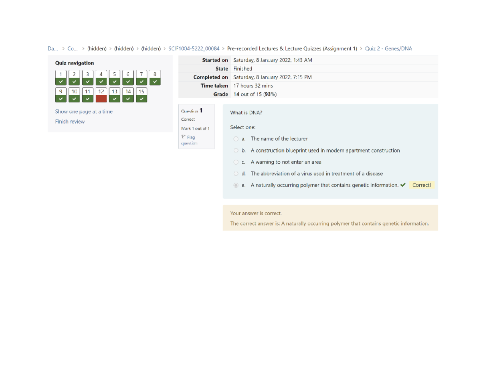Open question 1 in quiz navigation
Image resolution: width=481 pixels, height=372 pixels.
pos(61,78)
